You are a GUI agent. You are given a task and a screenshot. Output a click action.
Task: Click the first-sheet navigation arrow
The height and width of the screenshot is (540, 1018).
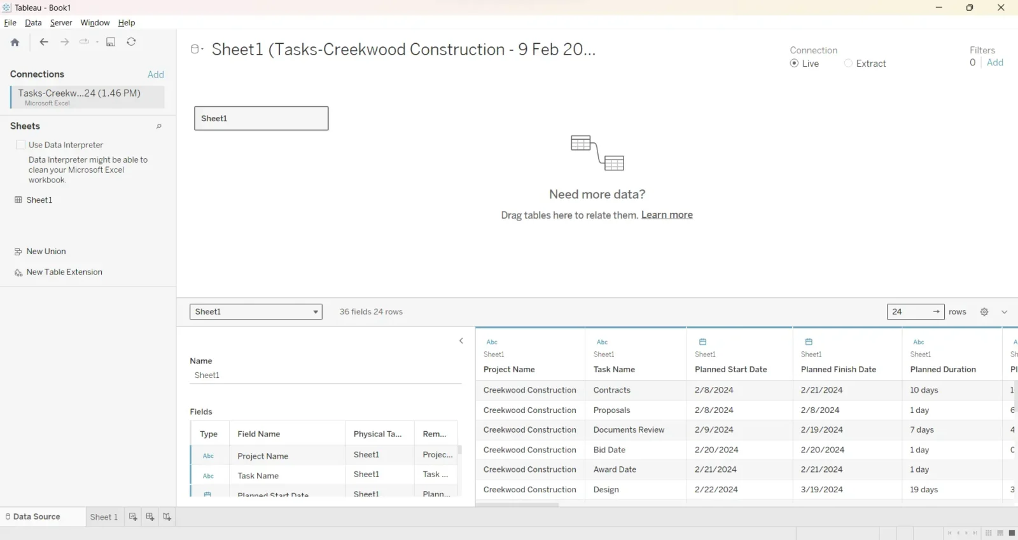pyautogui.click(x=950, y=533)
